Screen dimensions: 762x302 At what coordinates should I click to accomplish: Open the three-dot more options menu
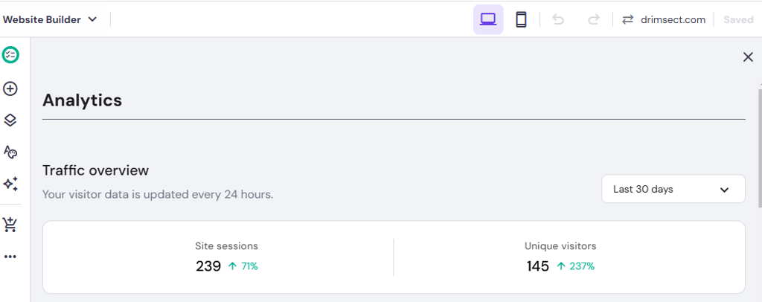(10, 257)
